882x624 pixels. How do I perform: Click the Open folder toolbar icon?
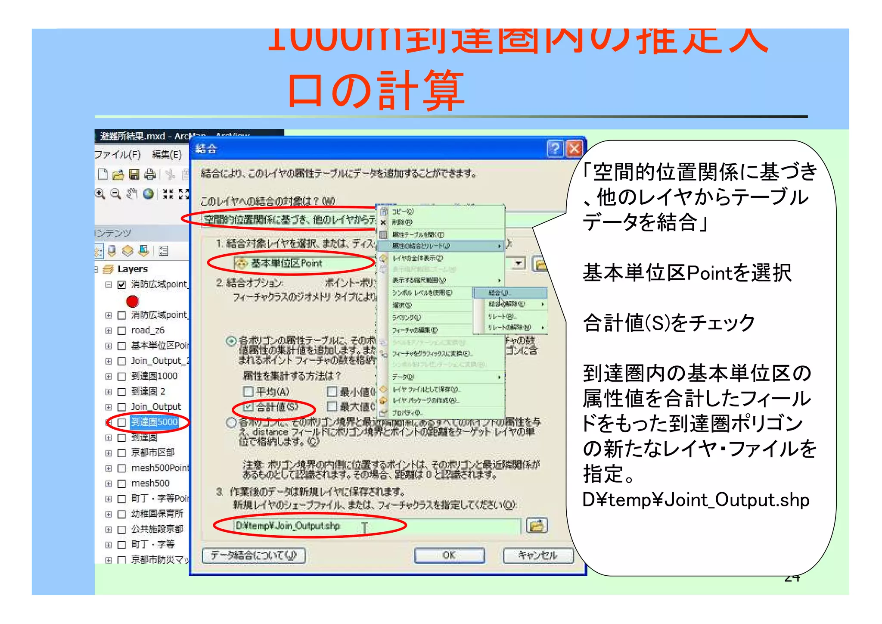coord(118,175)
